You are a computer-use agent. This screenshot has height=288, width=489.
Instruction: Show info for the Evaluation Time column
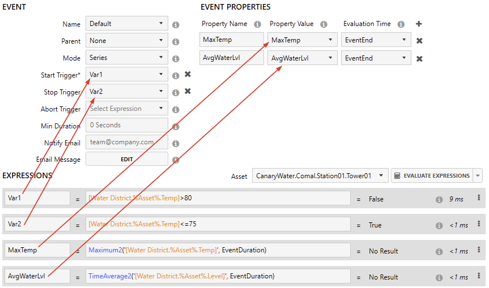(401, 24)
